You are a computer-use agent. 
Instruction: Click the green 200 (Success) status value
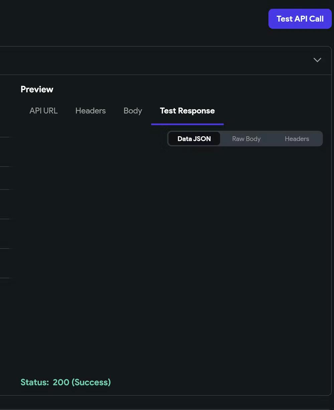[x=81, y=382]
